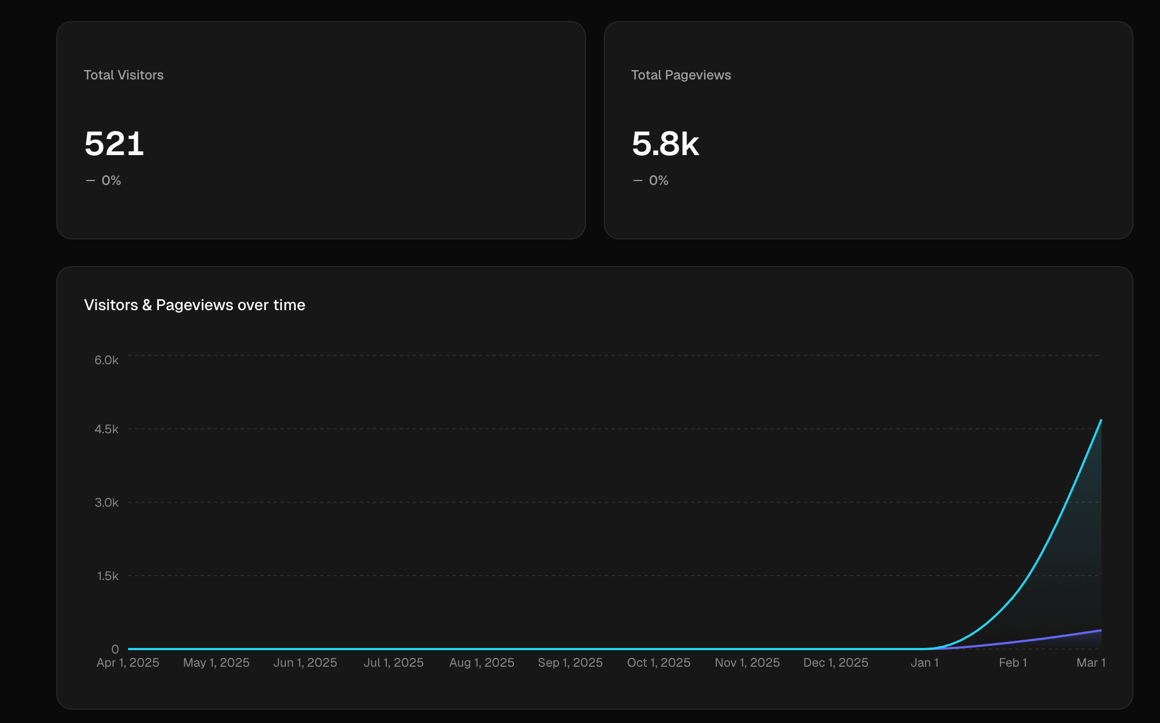Image resolution: width=1160 pixels, height=723 pixels.
Task: Click the 1.5k y-axis label
Action: [108, 576]
